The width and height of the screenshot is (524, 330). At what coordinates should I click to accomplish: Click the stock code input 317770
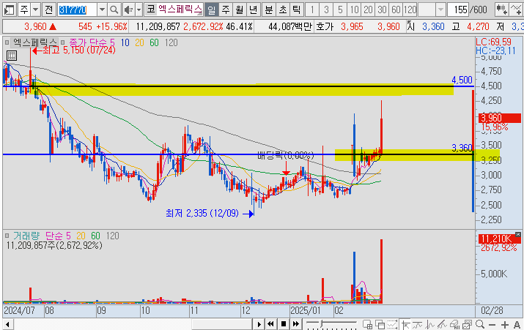coord(77,10)
